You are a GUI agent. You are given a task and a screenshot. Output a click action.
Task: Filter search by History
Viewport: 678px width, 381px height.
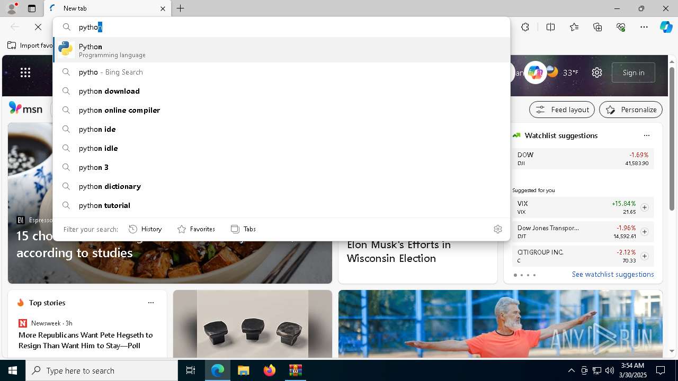click(146, 229)
